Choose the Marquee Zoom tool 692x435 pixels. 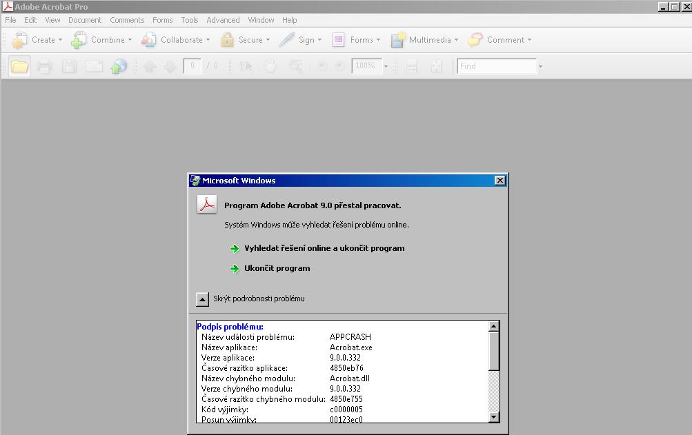click(295, 67)
